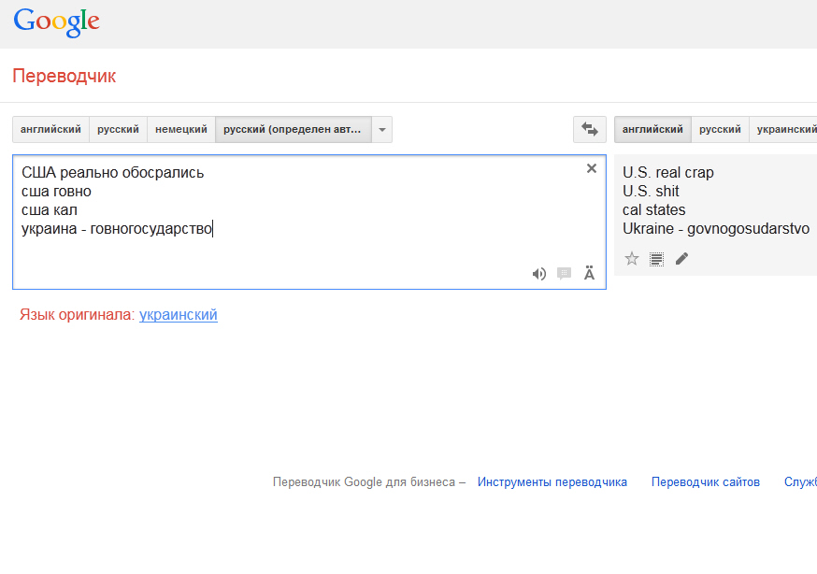Clear the source text with X
The height and width of the screenshot is (574, 817).
tap(591, 168)
